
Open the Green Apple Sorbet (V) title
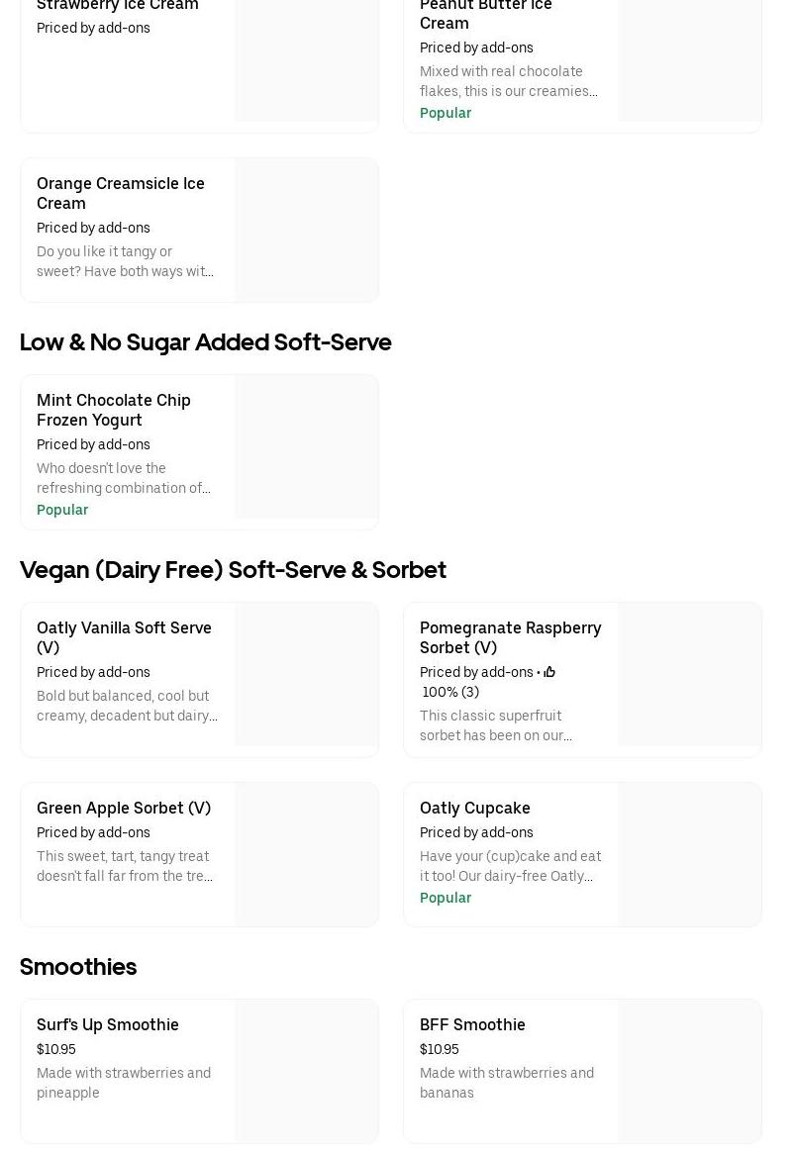pos(124,808)
